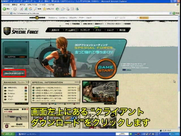181x136 pixels.
Task: Click the Edit page toolbar icon
Action: 72,9
